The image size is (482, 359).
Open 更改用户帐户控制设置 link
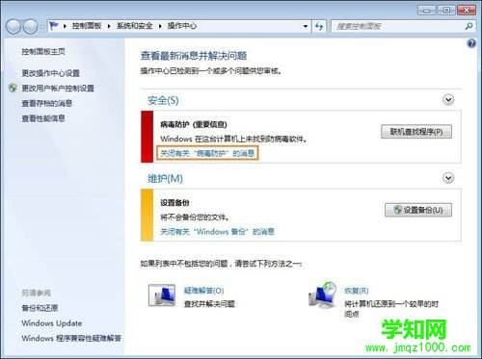point(58,89)
